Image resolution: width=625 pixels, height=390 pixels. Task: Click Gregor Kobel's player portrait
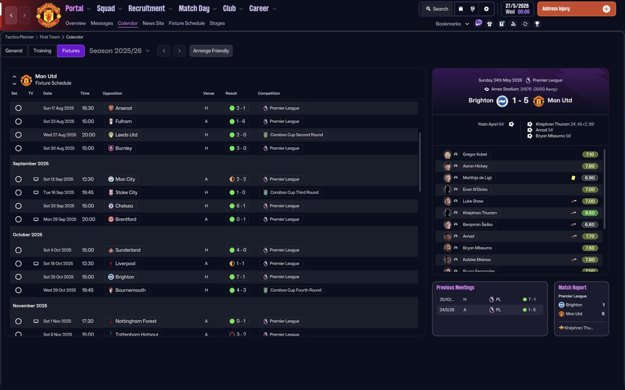pyautogui.click(x=447, y=155)
